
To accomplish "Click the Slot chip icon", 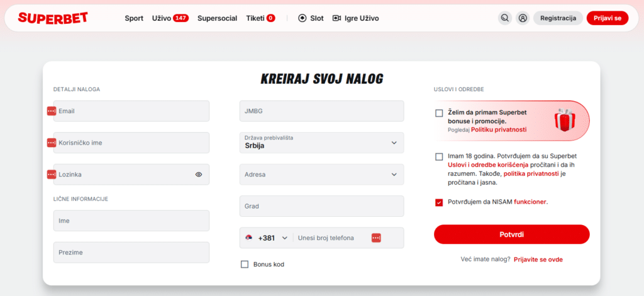I will [303, 18].
